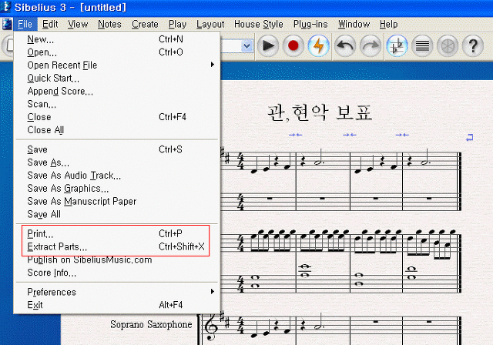The image size is (493, 345).
Task: Click the Redo arrow icon
Action: (371, 46)
